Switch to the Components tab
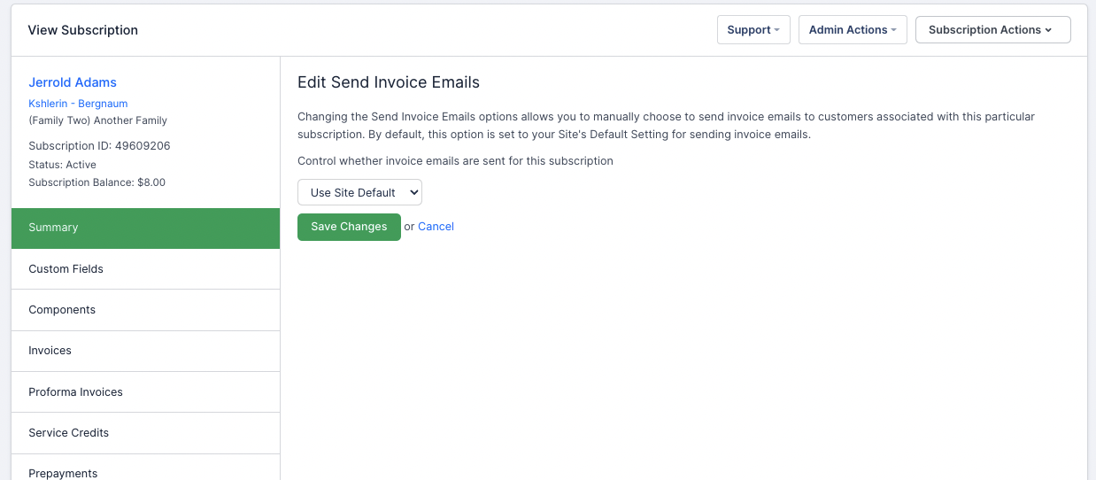 (x=145, y=310)
